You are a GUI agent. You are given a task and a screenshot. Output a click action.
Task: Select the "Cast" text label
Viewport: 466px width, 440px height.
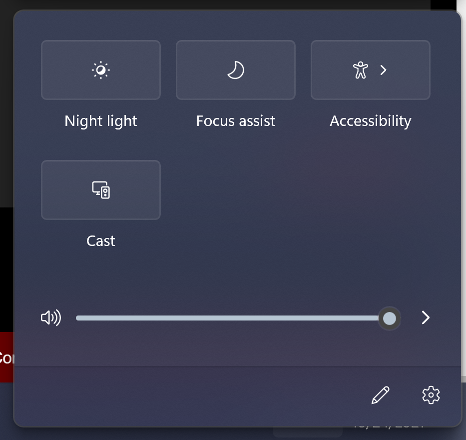[x=101, y=241]
